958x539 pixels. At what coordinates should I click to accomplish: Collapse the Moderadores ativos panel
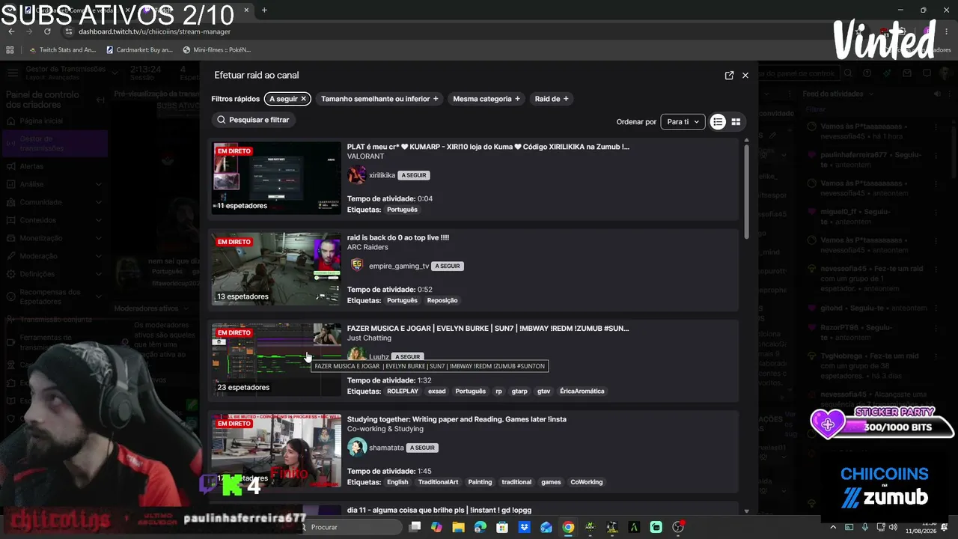click(x=186, y=308)
